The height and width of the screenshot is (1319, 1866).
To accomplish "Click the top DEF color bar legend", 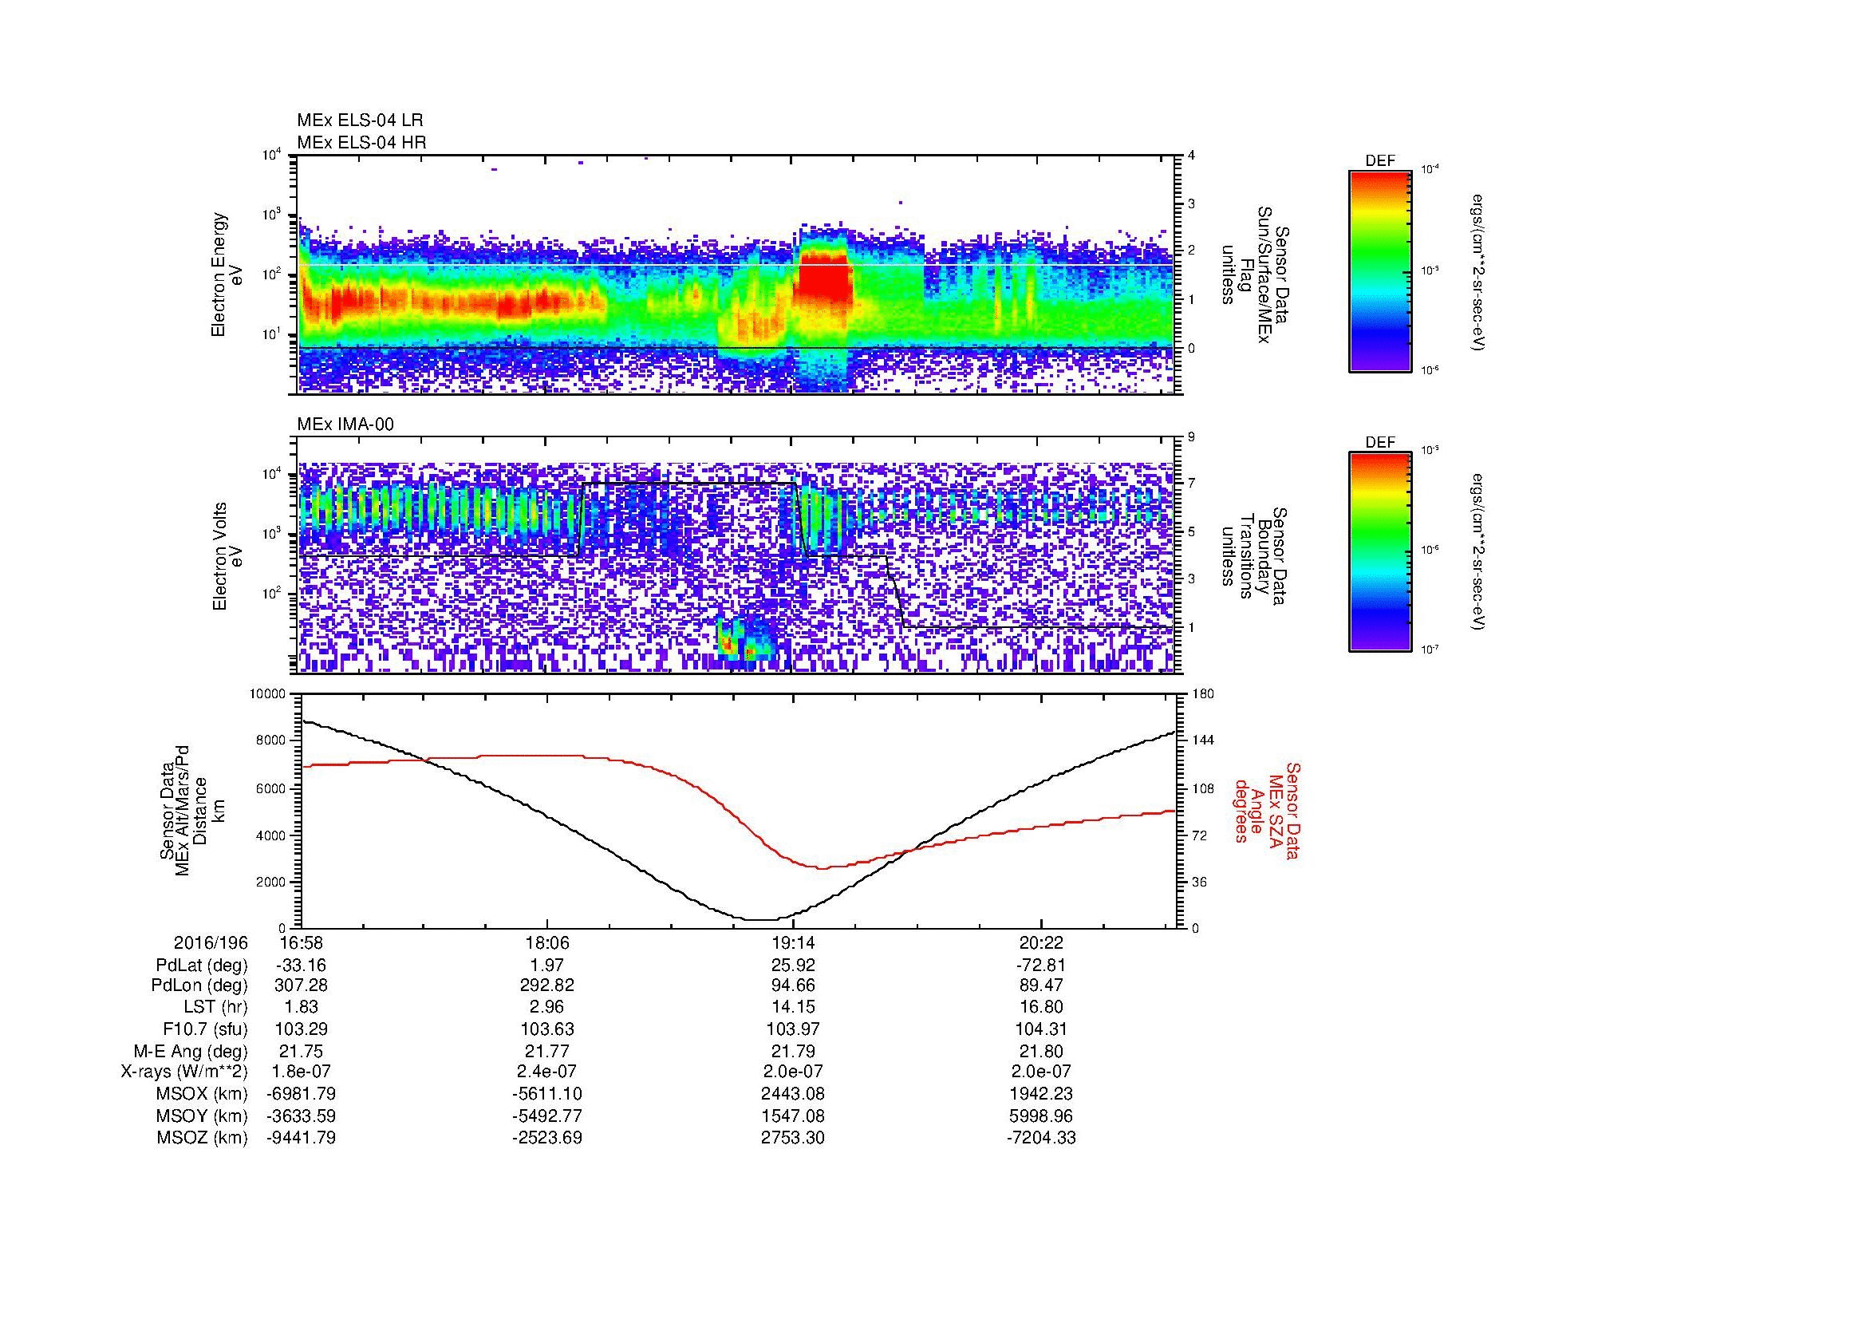I will click(x=1379, y=270).
